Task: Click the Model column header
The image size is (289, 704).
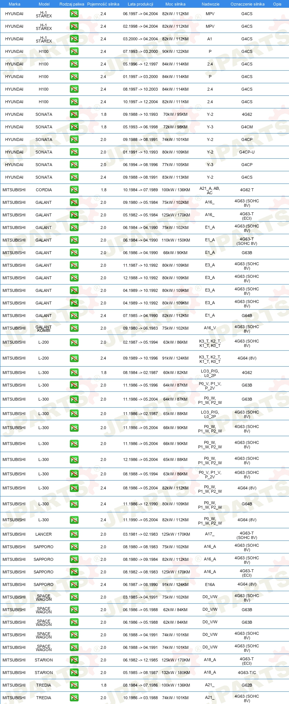Action: click(x=44, y=4)
